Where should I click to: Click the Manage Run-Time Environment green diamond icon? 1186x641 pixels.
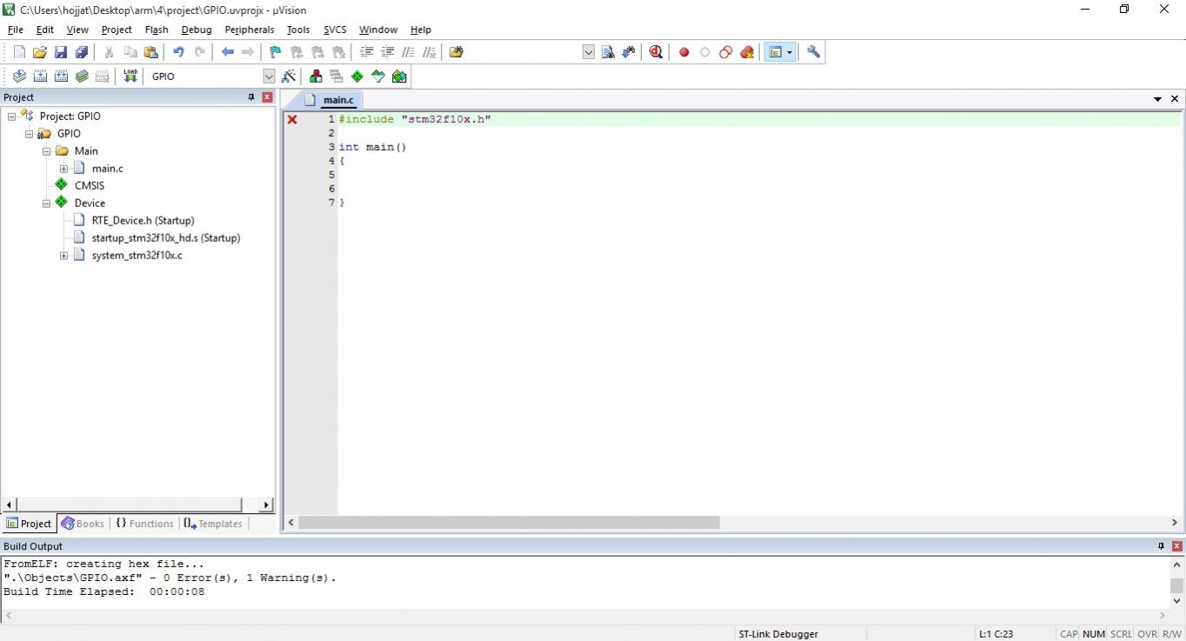pyautogui.click(x=357, y=77)
